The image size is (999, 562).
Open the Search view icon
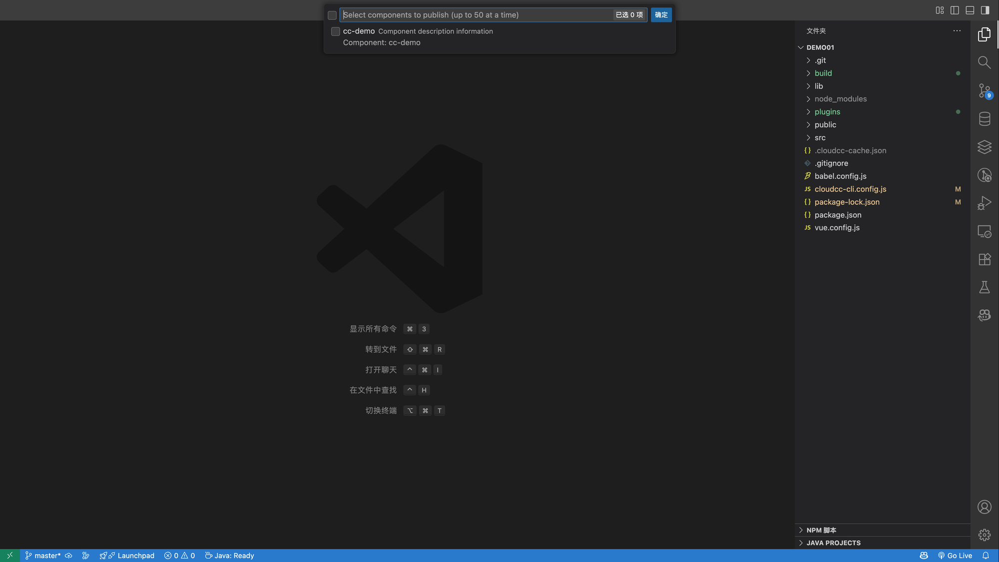point(984,62)
